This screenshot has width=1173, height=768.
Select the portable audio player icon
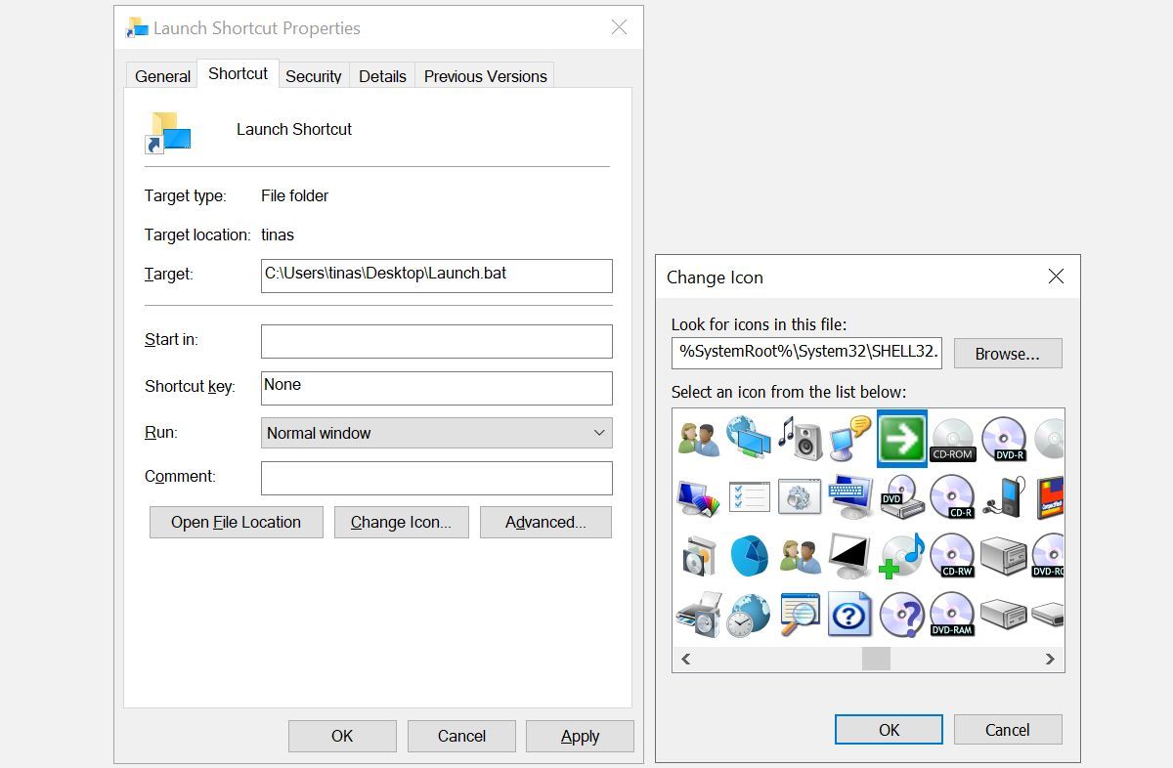pyautogui.click(x=1003, y=496)
